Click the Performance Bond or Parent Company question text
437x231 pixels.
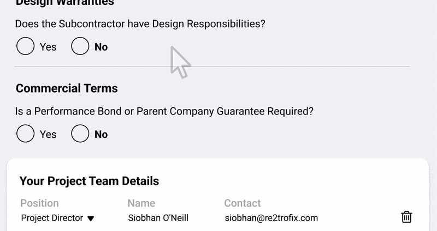[x=164, y=111]
